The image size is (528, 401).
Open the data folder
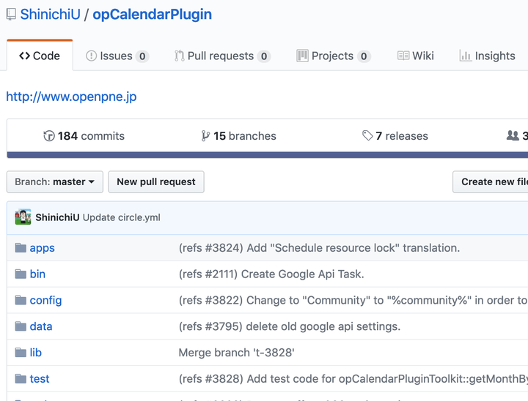(x=41, y=326)
